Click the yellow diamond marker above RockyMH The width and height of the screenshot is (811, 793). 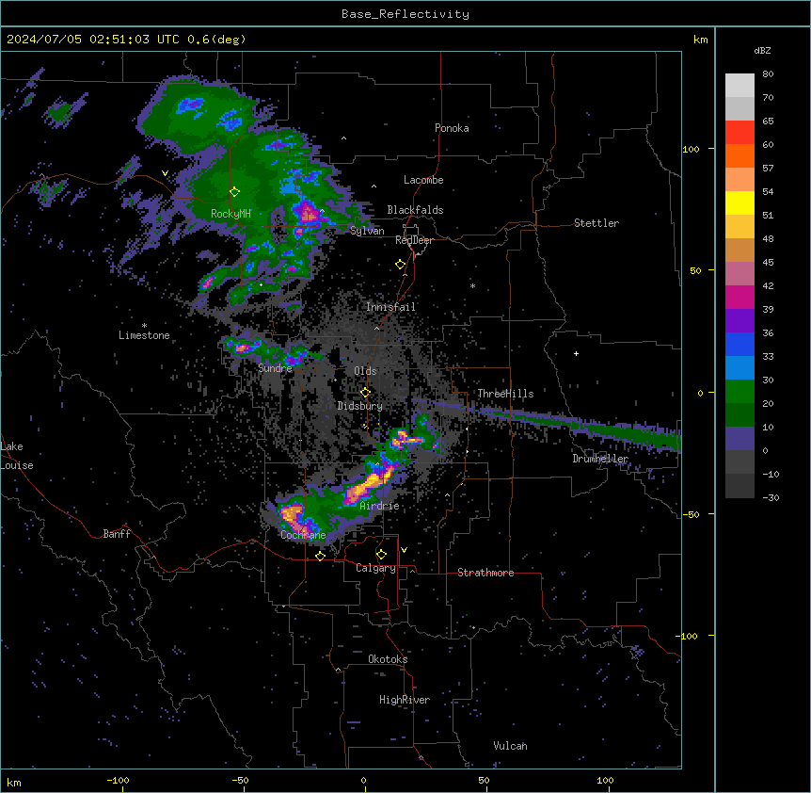[234, 192]
